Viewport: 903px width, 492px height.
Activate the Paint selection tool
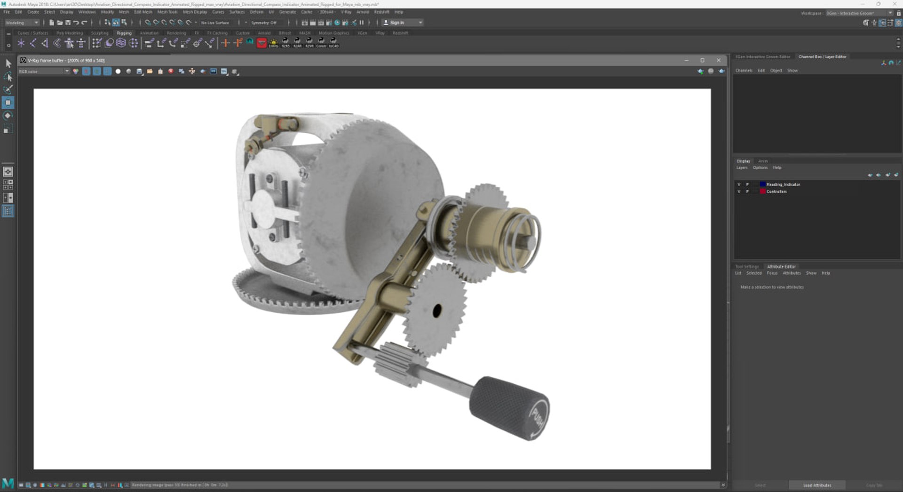(x=8, y=89)
